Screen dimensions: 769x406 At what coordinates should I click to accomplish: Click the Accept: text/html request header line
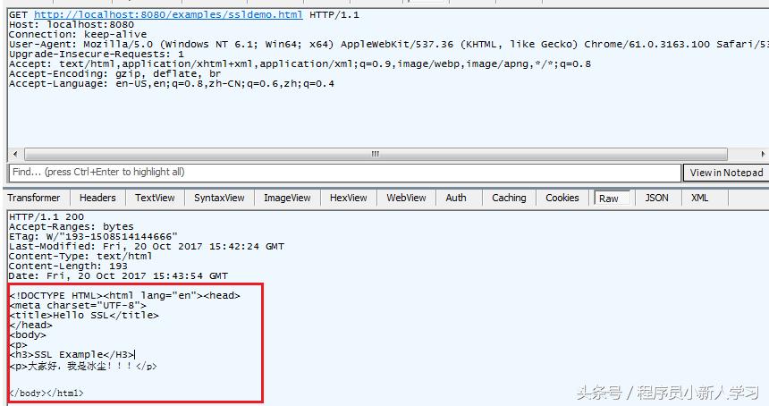tap(300, 63)
